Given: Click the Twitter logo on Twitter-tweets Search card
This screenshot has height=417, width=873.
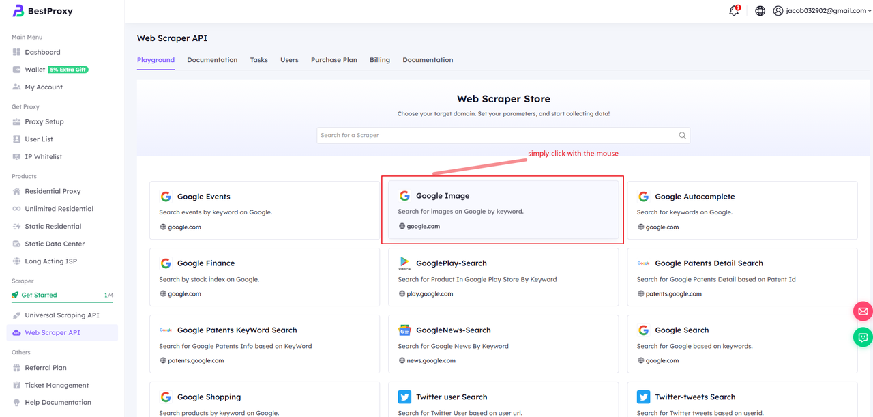Looking at the screenshot, I should pyautogui.click(x=643, y=397).
